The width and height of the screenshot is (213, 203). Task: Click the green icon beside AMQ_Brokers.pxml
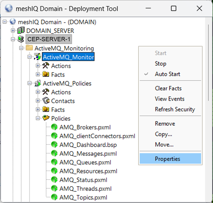[x=54, y=127]
